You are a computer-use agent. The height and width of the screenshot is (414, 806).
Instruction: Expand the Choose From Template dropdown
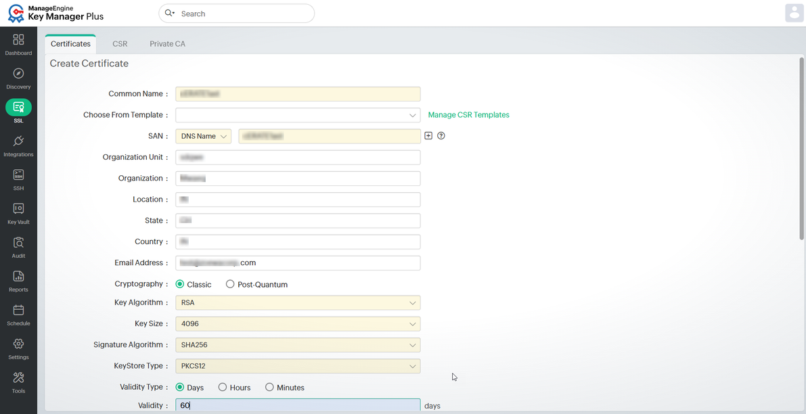click(298, 115)
